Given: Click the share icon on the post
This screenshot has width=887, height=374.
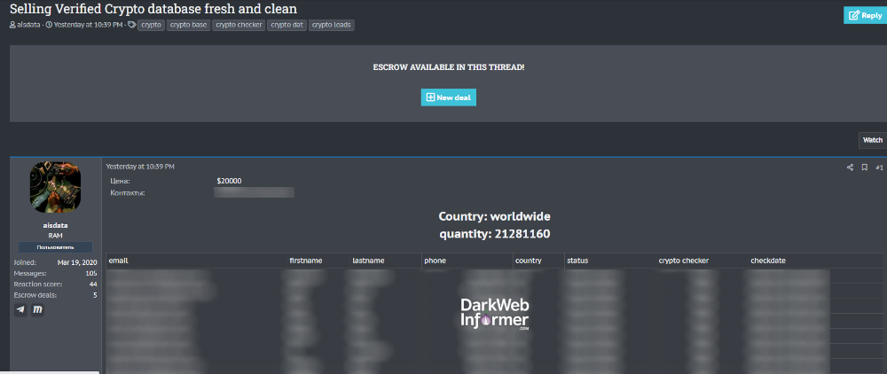Looking at the screenshot, I should pos(850,167).
